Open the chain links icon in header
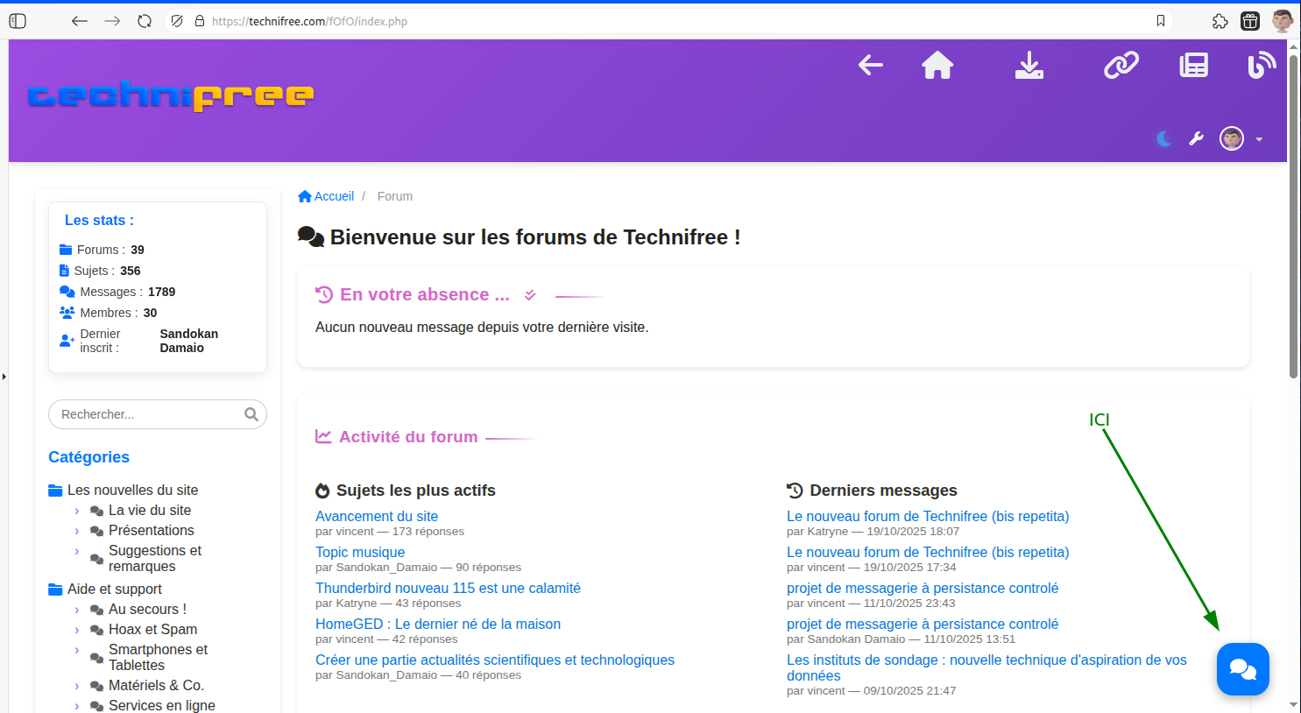 (1121, 66)
